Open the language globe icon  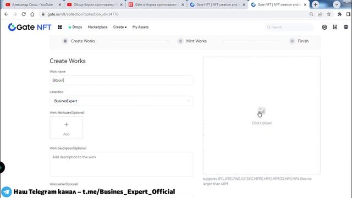coord(346,27)
